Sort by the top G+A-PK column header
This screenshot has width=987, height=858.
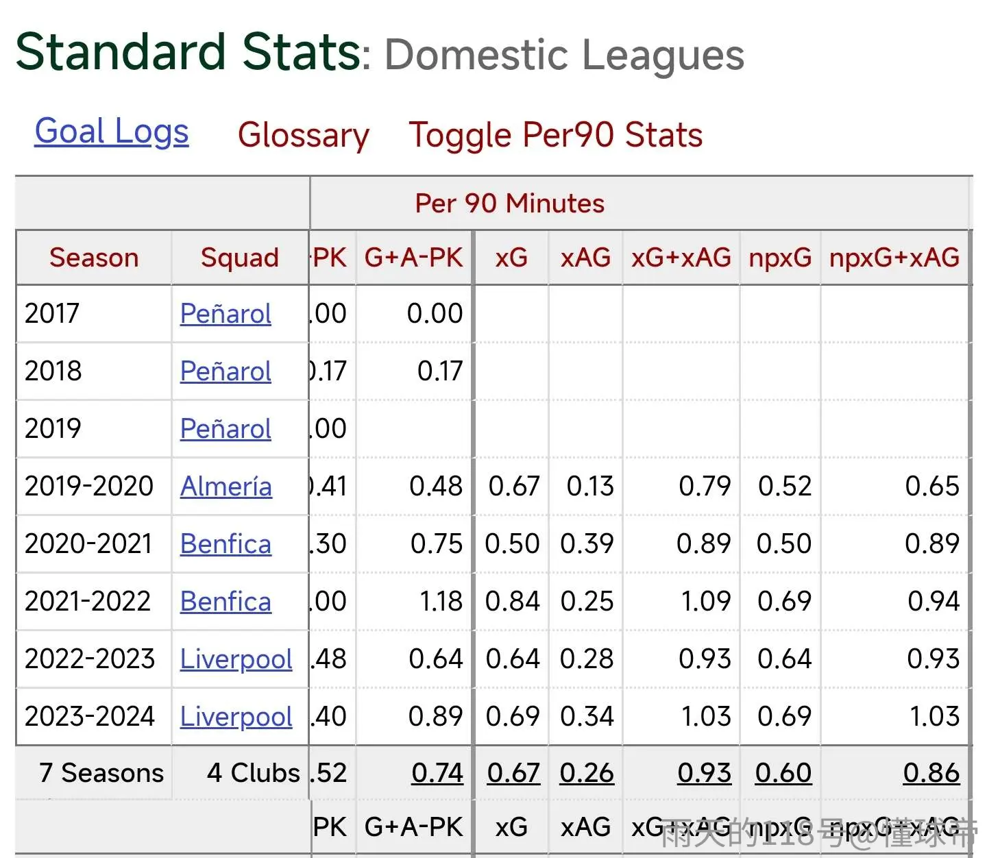point(414,258)
